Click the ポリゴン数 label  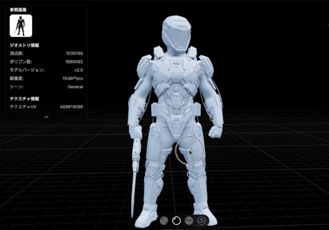click(x=21, y=62)
